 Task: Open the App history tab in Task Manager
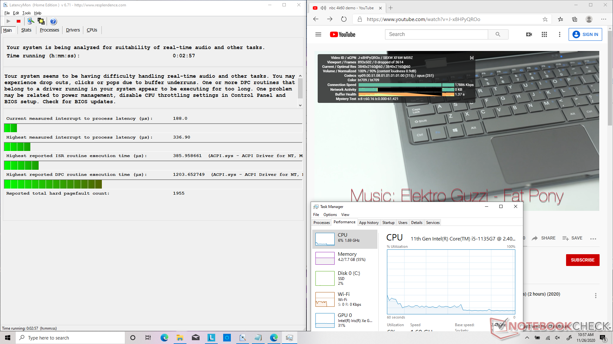[x=368, y=223]
